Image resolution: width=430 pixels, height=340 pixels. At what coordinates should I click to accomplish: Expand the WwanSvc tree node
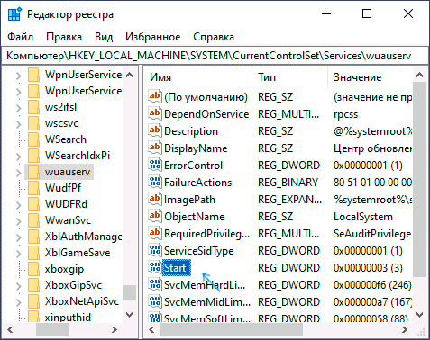coord(19,221)
